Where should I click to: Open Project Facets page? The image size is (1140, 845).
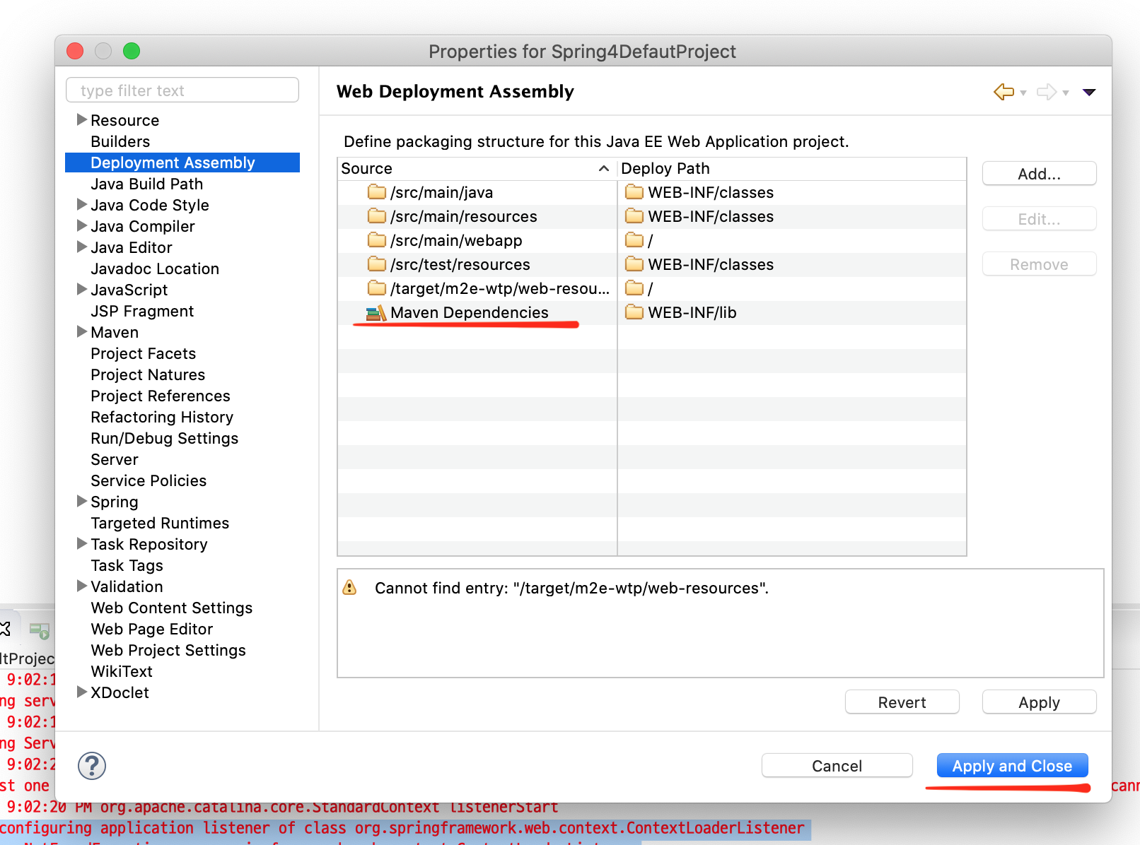pos(144,353)
